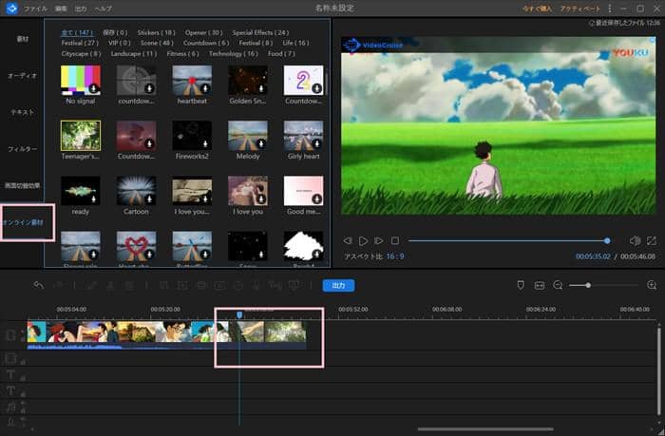Select the Special Effects (24) category

click(x=260, y=32)
